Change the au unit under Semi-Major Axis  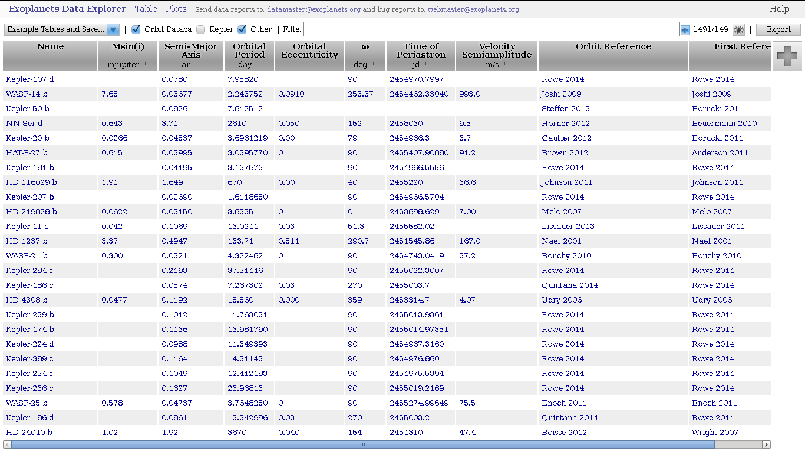(186, 65)
